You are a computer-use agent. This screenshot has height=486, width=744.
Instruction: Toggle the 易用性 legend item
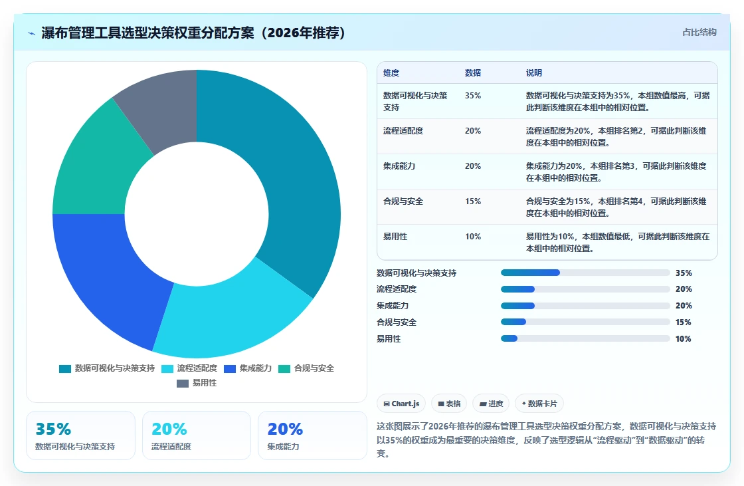click(x=197, y=383)
